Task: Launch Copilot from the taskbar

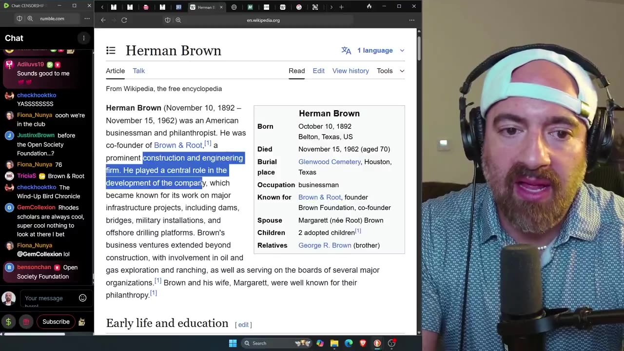Action: coord(320,343)
